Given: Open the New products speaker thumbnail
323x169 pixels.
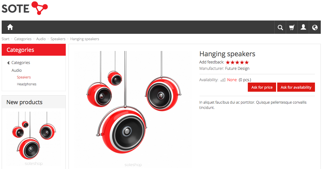Looking at the screenshot, I should click(x=34, y=138).
